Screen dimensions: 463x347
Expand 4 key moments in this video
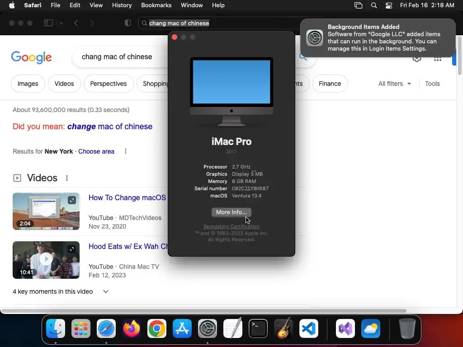point(106,291)
